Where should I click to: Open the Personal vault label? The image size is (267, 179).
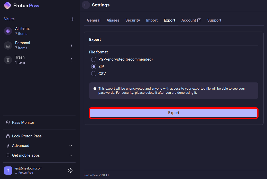coord(22,43)
